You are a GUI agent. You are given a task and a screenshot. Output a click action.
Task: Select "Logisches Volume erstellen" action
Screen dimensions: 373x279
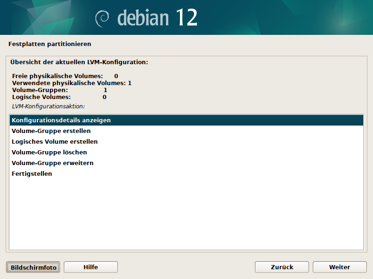pos(55,141)
